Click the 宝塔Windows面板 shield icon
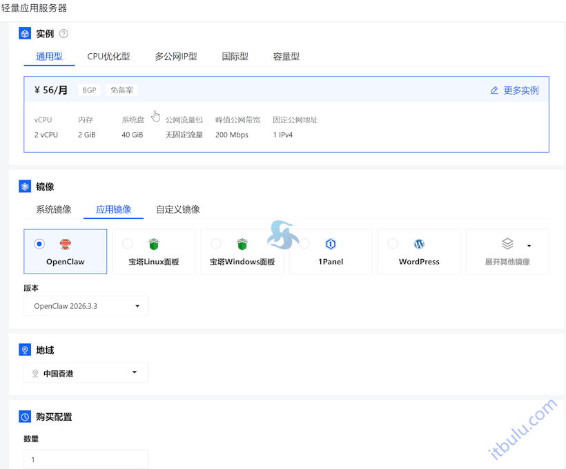Viewport: 566px width, 469px height. 242,243
